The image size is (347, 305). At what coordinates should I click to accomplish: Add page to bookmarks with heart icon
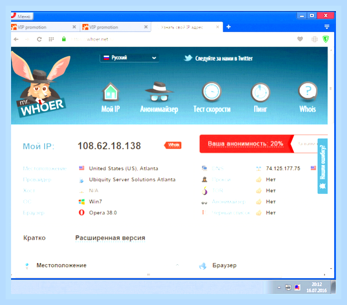click(300, 39)
